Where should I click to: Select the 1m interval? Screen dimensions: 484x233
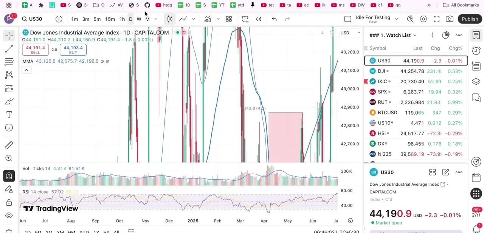point(74,19)
